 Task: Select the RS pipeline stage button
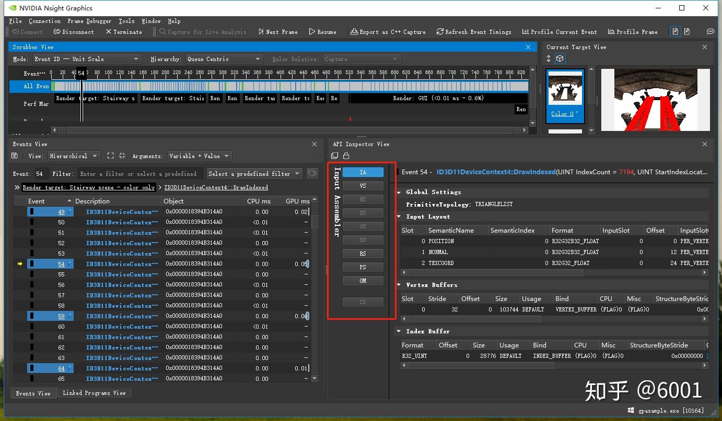pyautogui.click(x=363, y=254)
